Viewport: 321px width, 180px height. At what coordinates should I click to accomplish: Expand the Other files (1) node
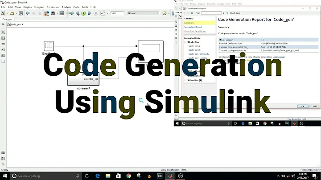186,80
